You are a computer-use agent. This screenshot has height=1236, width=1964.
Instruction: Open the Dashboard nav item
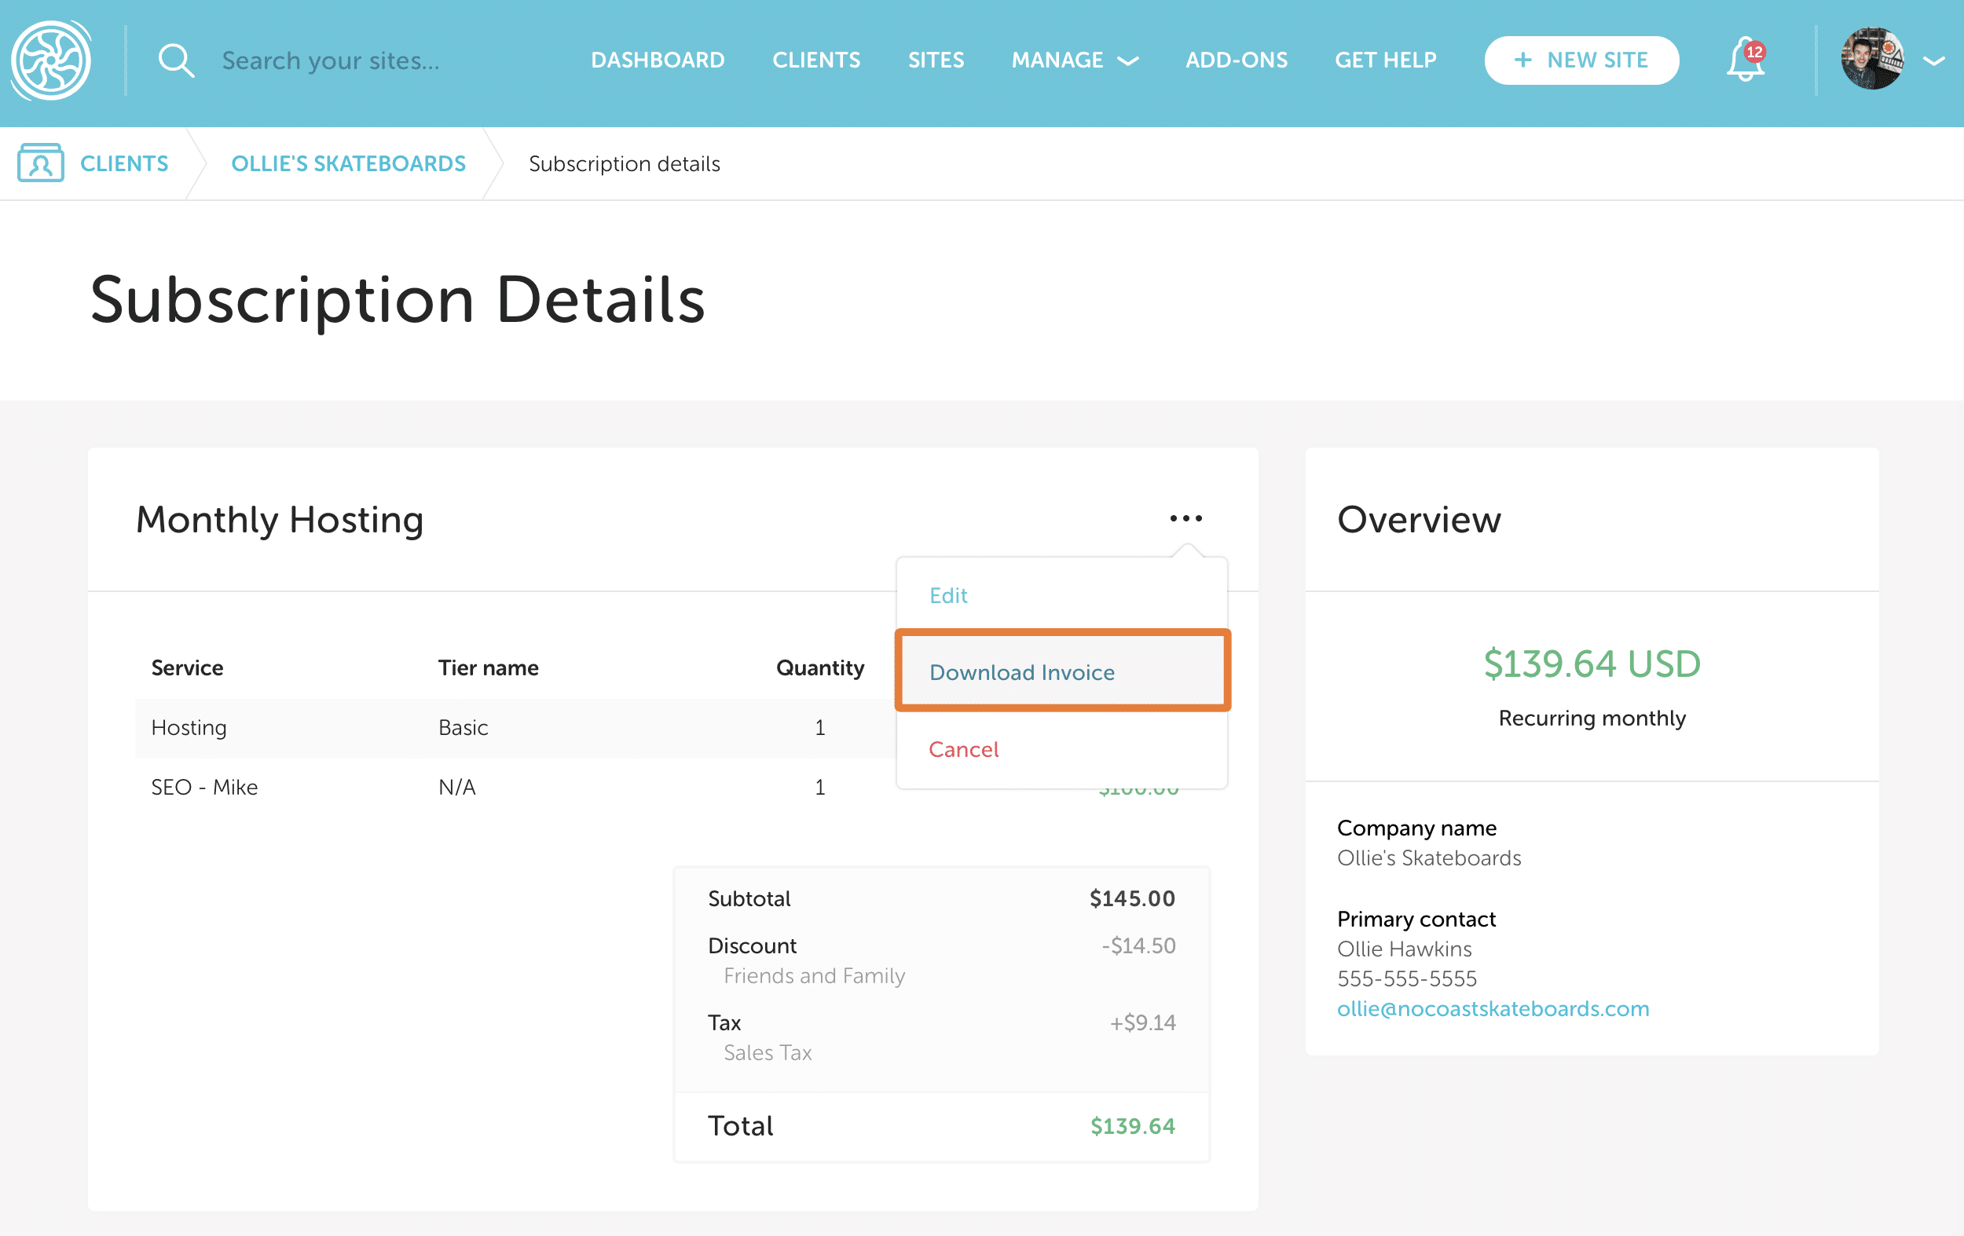click(658, 60)
